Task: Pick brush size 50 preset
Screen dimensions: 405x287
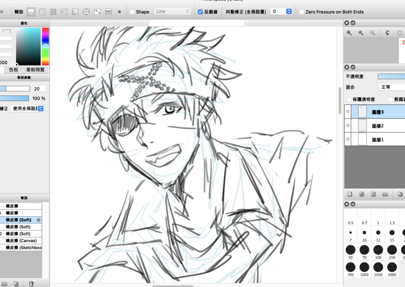Action: coord(350,252)
